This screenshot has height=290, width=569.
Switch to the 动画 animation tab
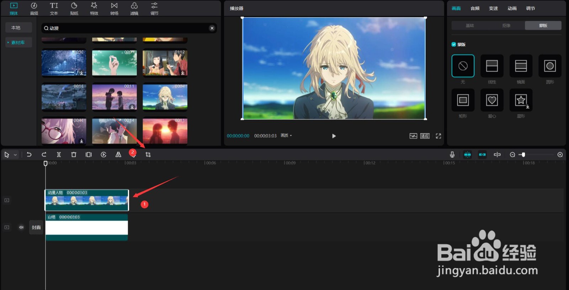[x=512, y=8]
